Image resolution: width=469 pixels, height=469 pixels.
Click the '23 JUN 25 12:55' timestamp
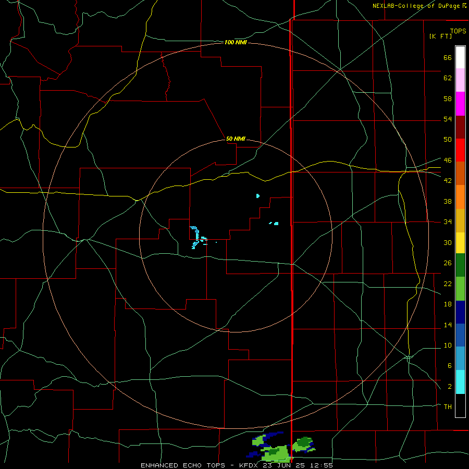pos(298,465)
